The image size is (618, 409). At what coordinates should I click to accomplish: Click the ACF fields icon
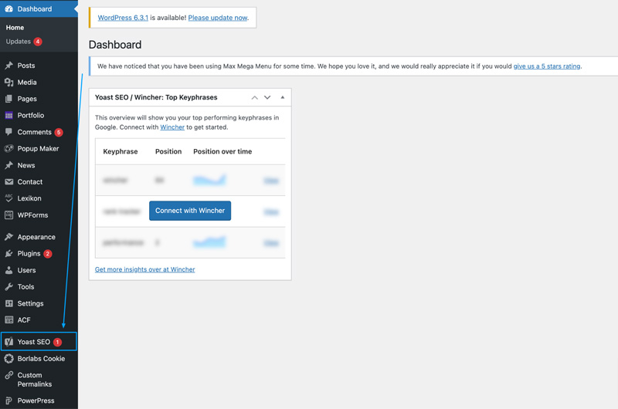pyautogui.click(x=8, y=320)
